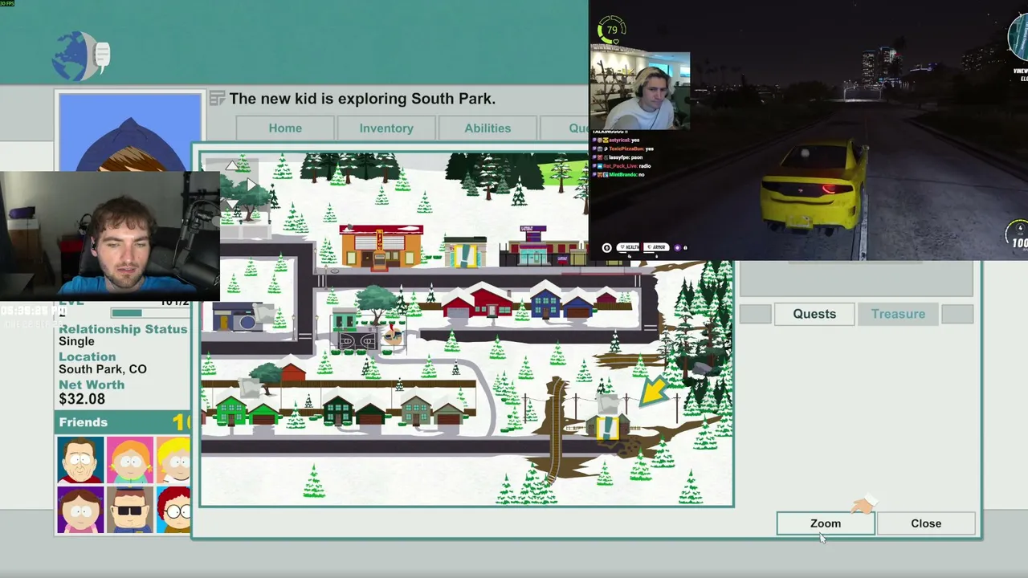Click the 'ToxicPizzaBun: yes' chat message
The width and height of the screenshot is (1028, 578).
click(x=623, y=149)
